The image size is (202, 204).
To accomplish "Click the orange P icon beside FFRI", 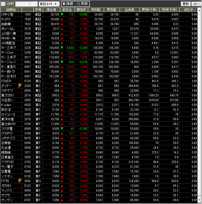I will pyautogui.click(x=20, y=181).
